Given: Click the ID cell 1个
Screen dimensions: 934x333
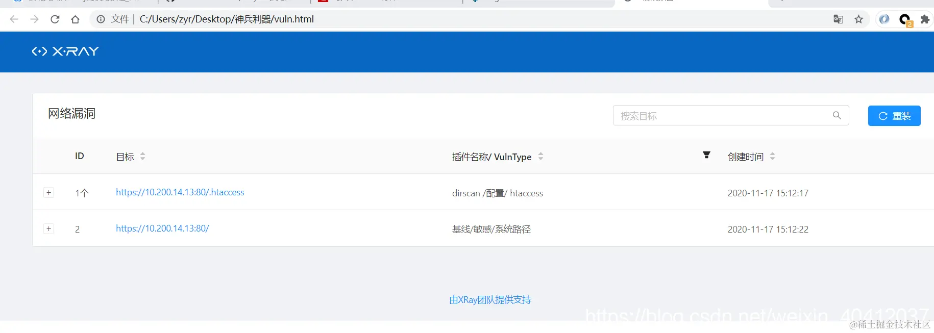Looking at the screenshot, I should pos(82,193).
